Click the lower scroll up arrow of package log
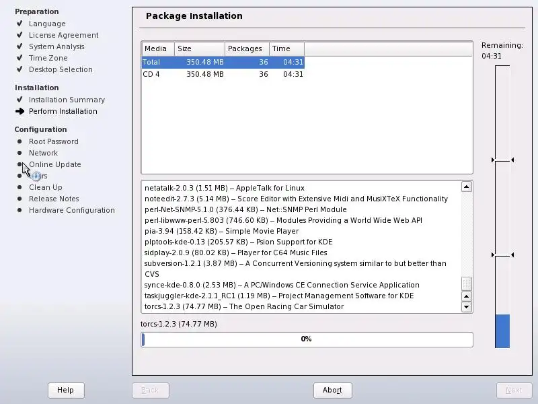The height and width of the screenshot is (404, 538). click(466, 296)
